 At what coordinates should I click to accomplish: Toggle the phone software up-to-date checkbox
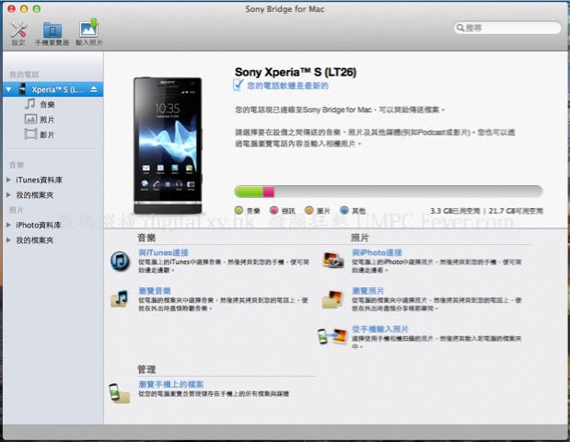pyautogui.click(x=238, y=85)
